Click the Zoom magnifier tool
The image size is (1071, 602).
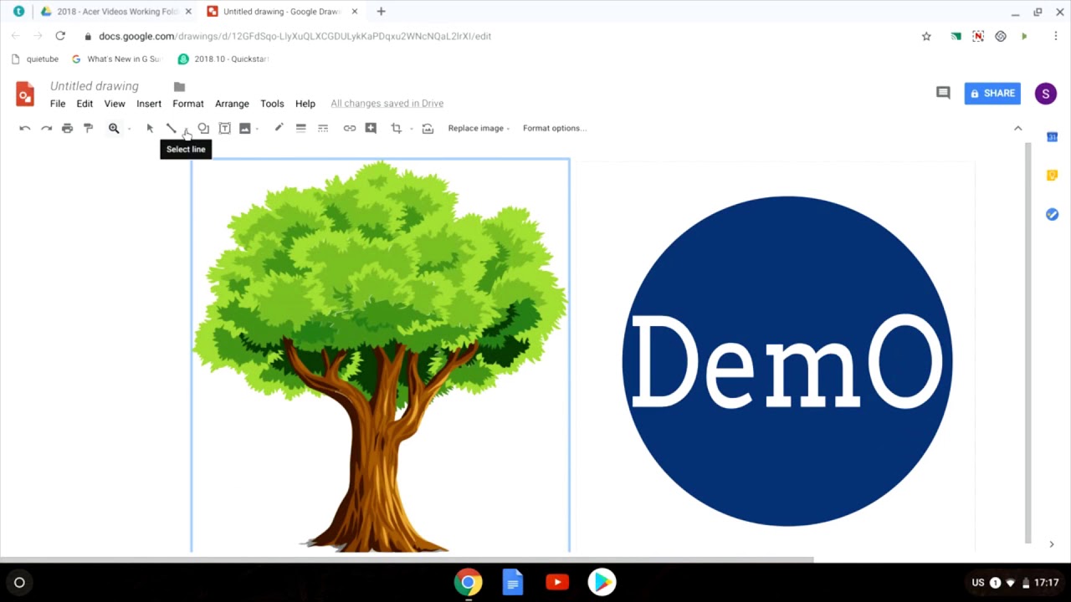(x=114, y=128)
